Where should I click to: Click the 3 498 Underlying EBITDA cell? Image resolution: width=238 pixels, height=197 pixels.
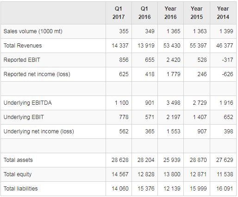click(173, 103)
